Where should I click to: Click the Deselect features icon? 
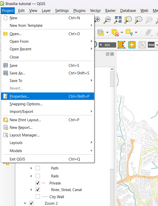point(115,32)
